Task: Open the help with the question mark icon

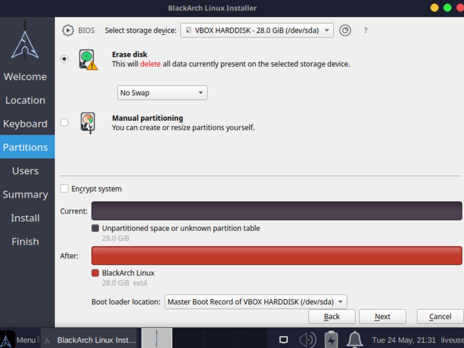Action: click(365, 30)
